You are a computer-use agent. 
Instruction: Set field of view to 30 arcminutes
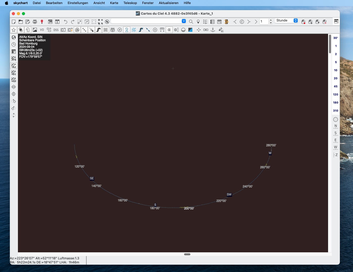[336, 38]
